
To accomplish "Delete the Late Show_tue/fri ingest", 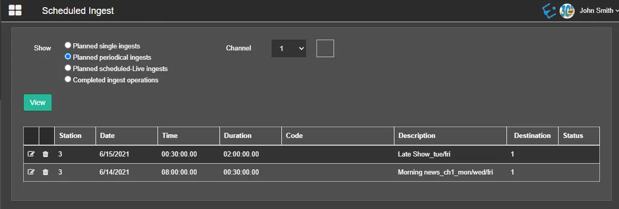I will 45,154.
